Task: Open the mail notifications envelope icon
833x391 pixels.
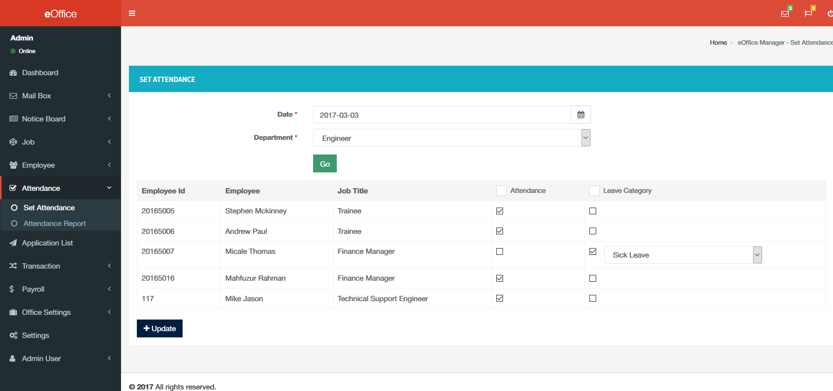Action: [785, 14]
